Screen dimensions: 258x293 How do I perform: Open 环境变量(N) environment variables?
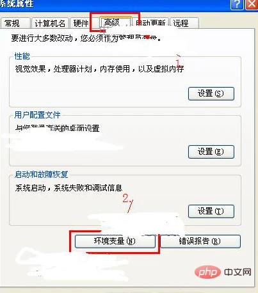[x=115, y=241]
